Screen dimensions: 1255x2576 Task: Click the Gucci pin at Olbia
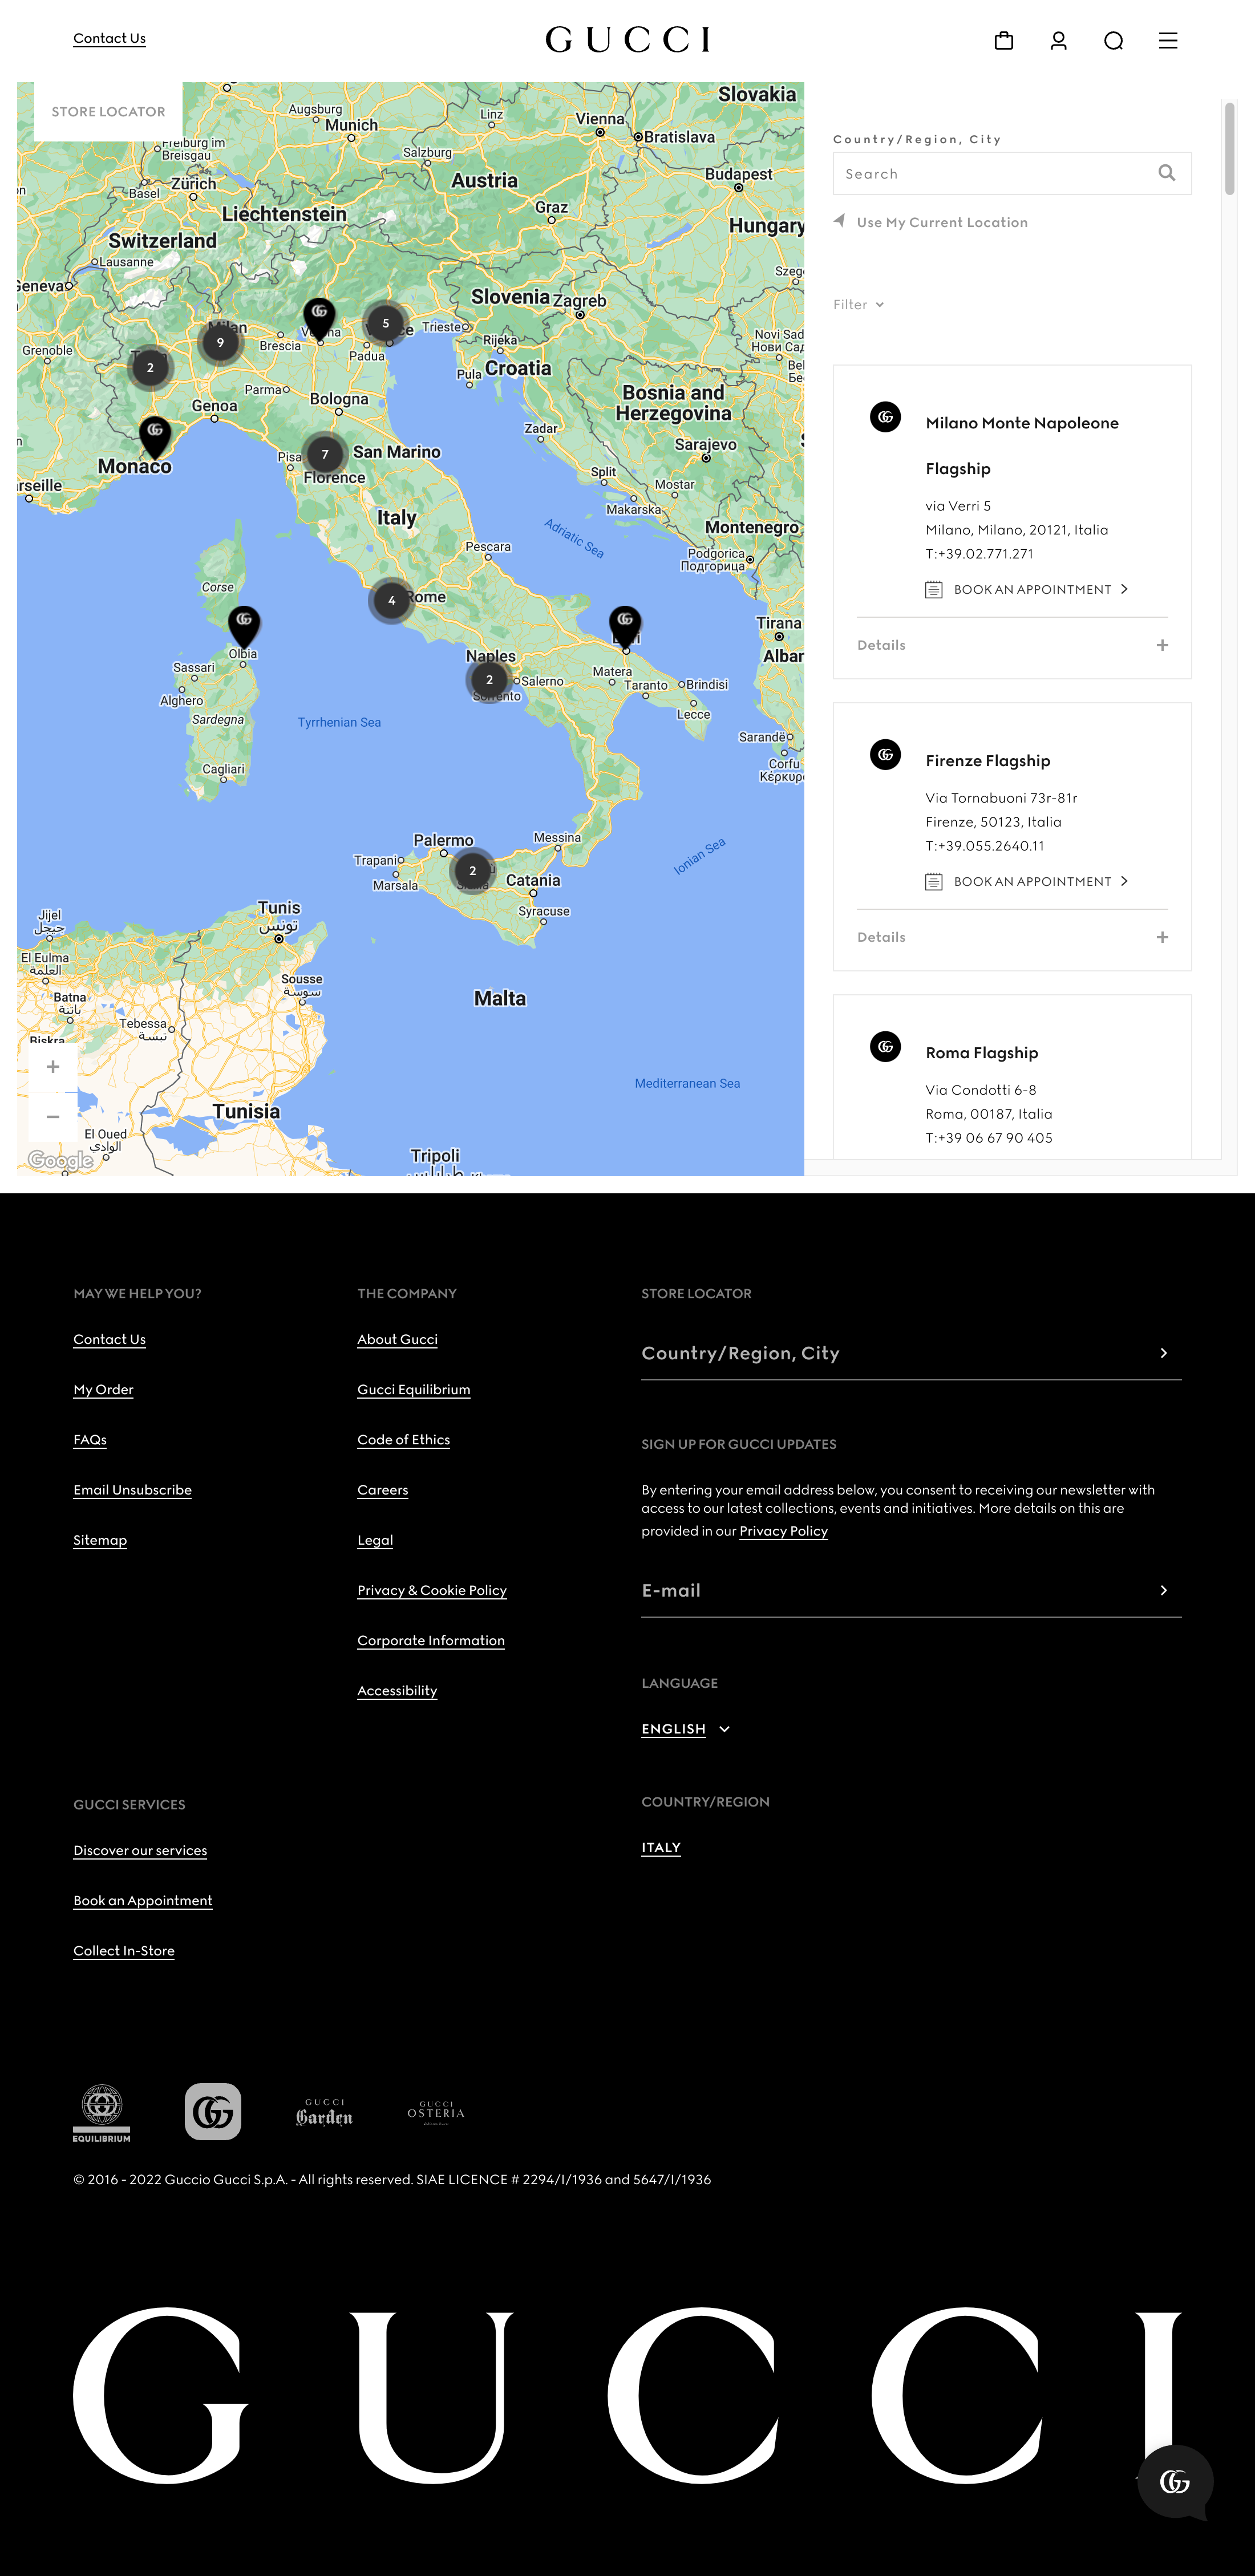(244, 622)
